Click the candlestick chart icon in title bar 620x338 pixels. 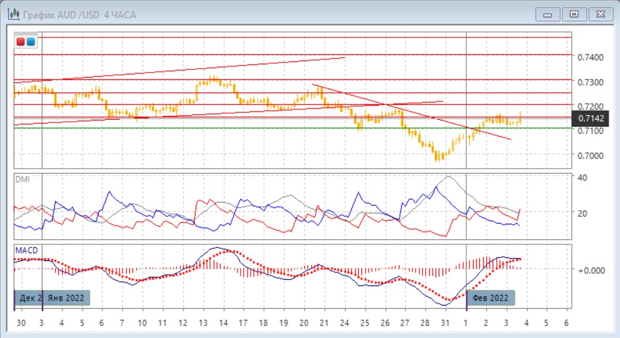pyautogui.click(x=11, y=13)
